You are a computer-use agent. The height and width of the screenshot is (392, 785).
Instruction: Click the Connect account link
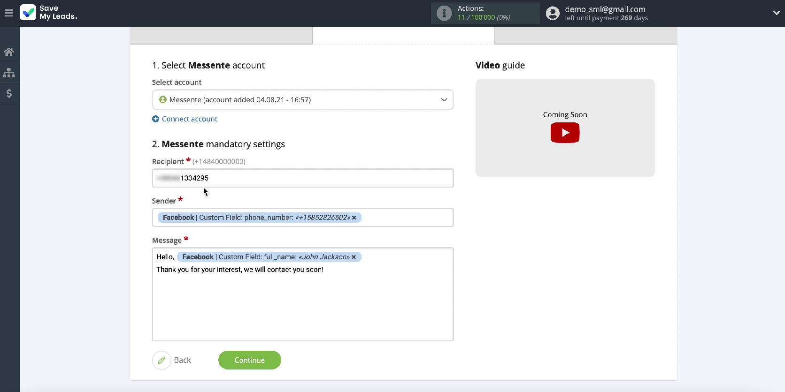click(189, 119)
